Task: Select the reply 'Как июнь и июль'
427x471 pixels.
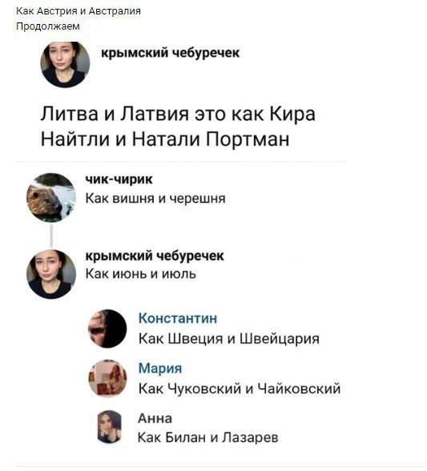Action: (x=141, y=274)
